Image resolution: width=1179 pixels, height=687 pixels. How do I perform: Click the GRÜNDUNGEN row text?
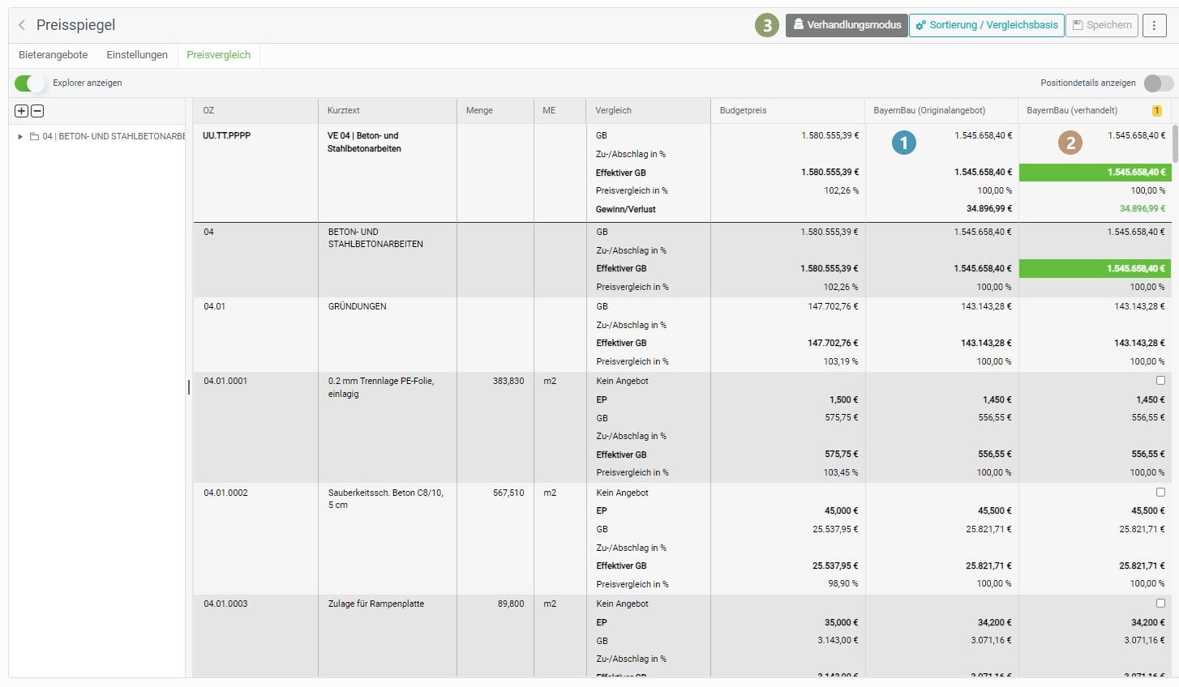tap(357, 306)
